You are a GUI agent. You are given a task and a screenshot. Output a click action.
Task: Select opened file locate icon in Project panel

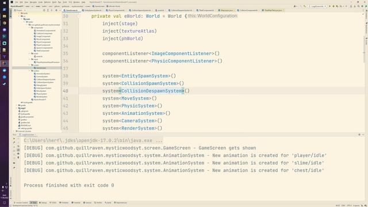click(44, 10)
